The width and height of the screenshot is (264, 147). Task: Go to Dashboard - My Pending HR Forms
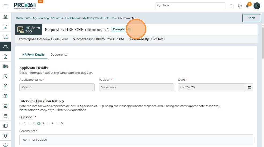[39, 18]
